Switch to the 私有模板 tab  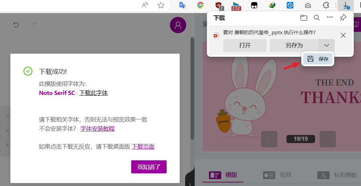coord(337,175)
